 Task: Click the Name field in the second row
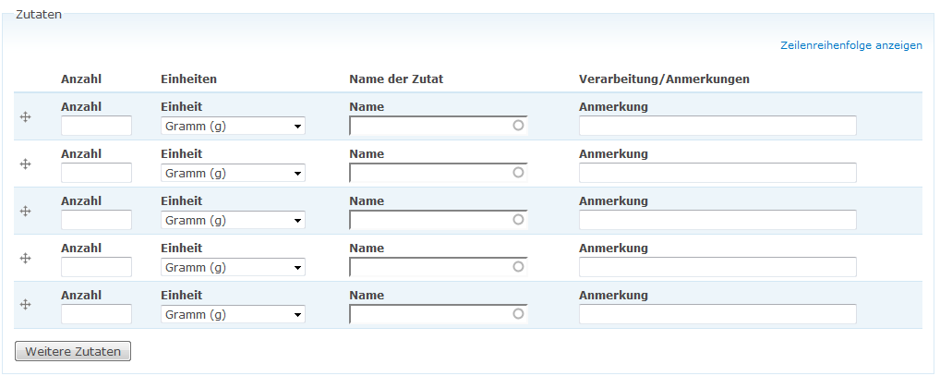tap(429, 173)
